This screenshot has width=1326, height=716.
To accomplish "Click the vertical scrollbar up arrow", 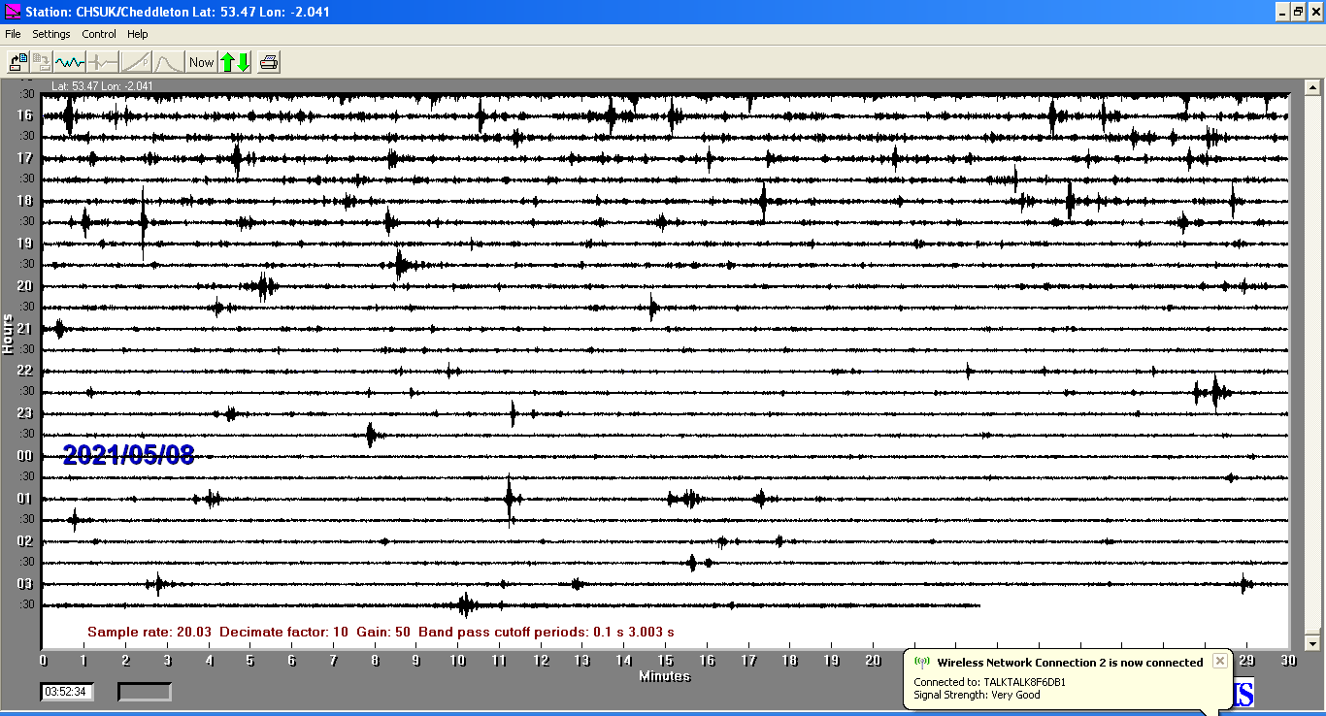I will [x=1313, y=88].
